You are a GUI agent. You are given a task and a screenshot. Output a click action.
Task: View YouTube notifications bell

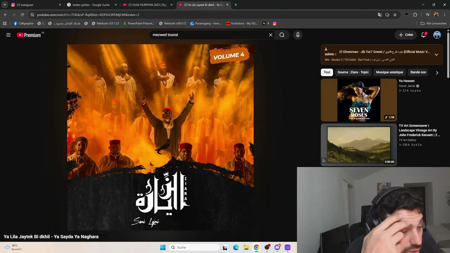coord(424,35)
